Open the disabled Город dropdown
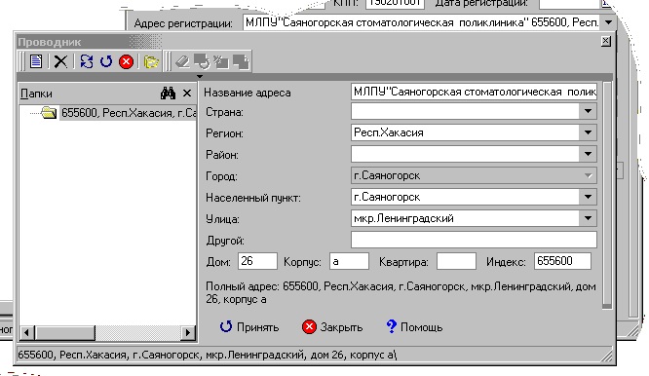This screenshot has width=649, height=376. point(588,175)
